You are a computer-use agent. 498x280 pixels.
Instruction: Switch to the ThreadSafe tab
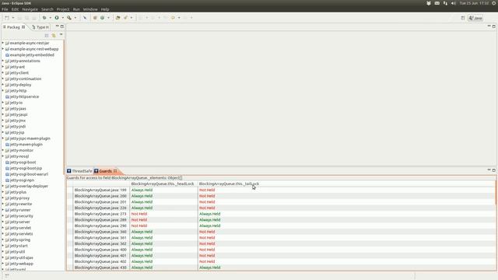79,171
